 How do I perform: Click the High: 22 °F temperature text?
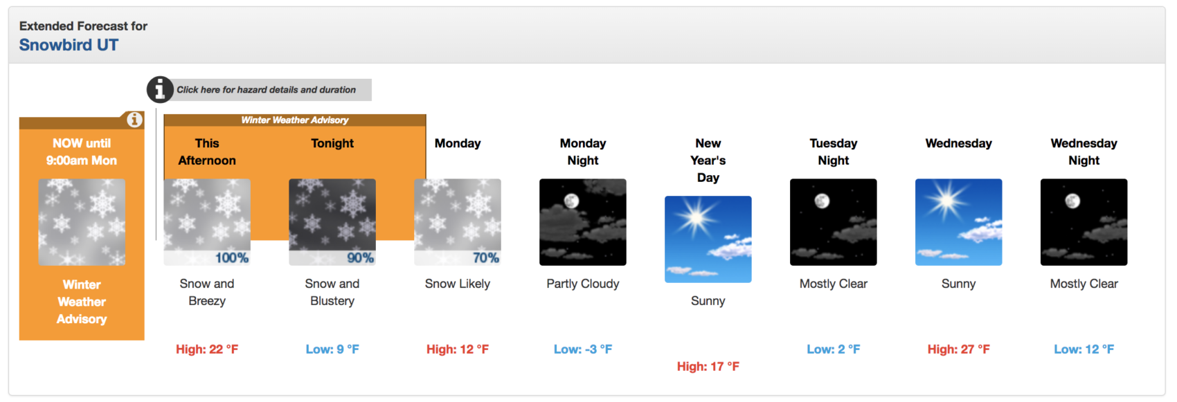tap(207, 349)
